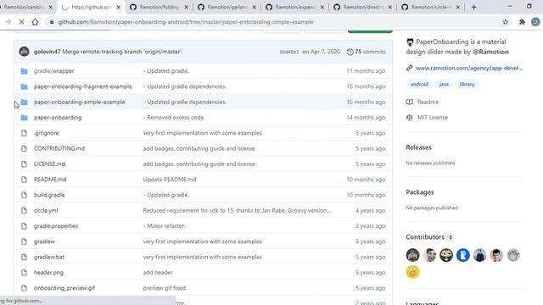Image resolution: width=543 pixels, height=305 pixels.
Task: Open a new browser tab
Action: [473, 7]
